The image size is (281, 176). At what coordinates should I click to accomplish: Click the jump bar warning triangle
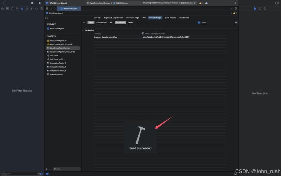[234, 13]
